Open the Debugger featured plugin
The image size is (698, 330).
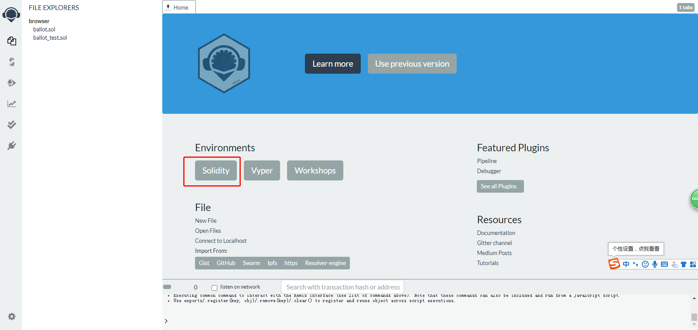[x=489, y=171]
